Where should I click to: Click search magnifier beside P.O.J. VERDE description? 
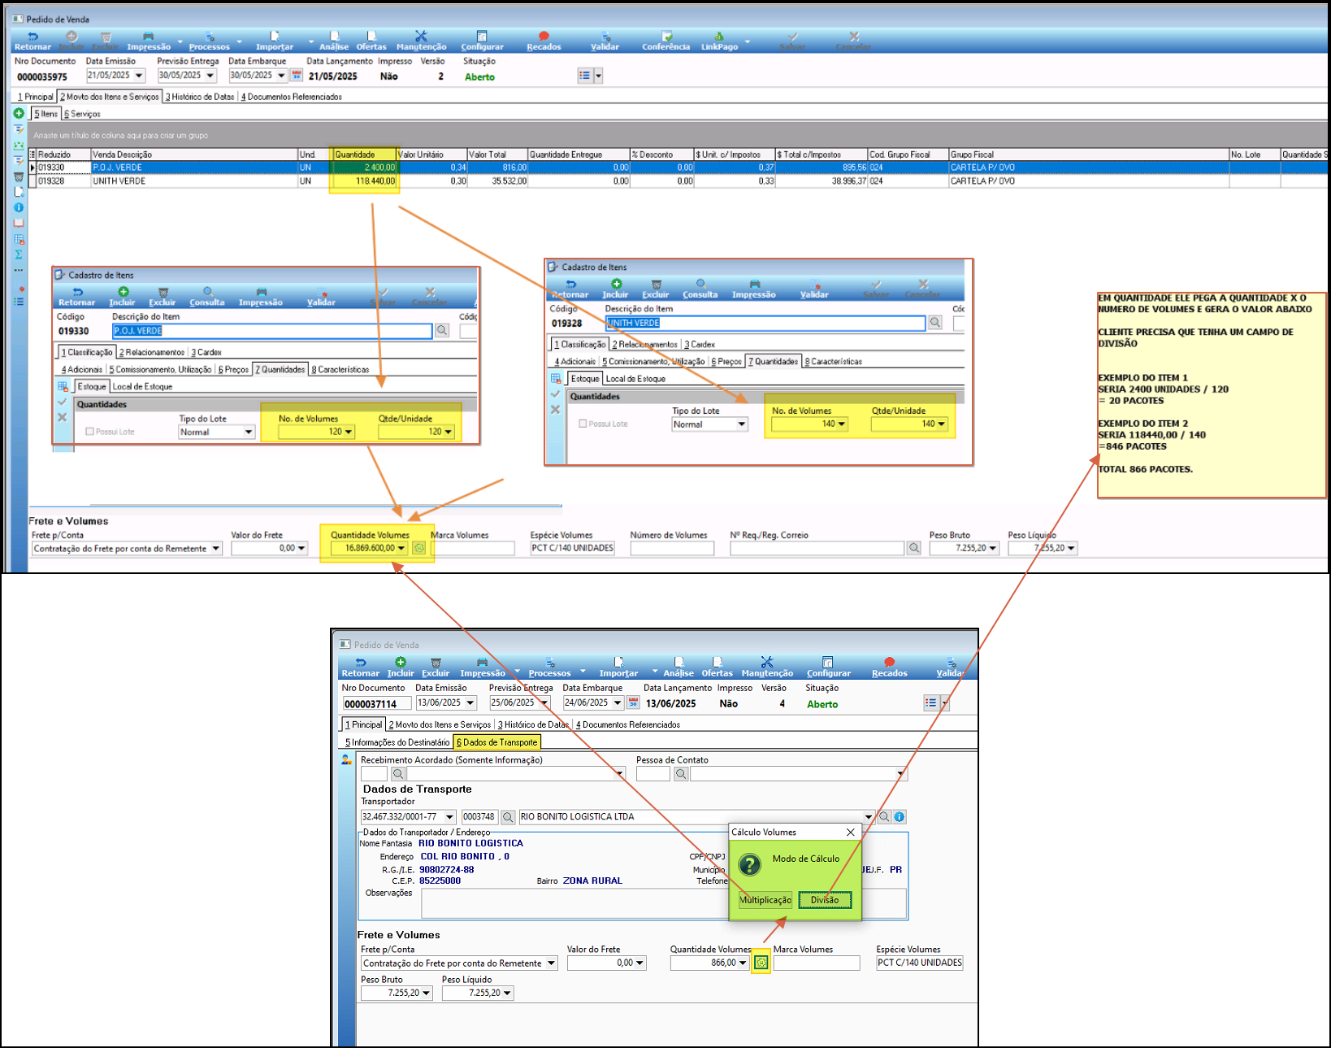pyautogui.click(x=442, y=331)
